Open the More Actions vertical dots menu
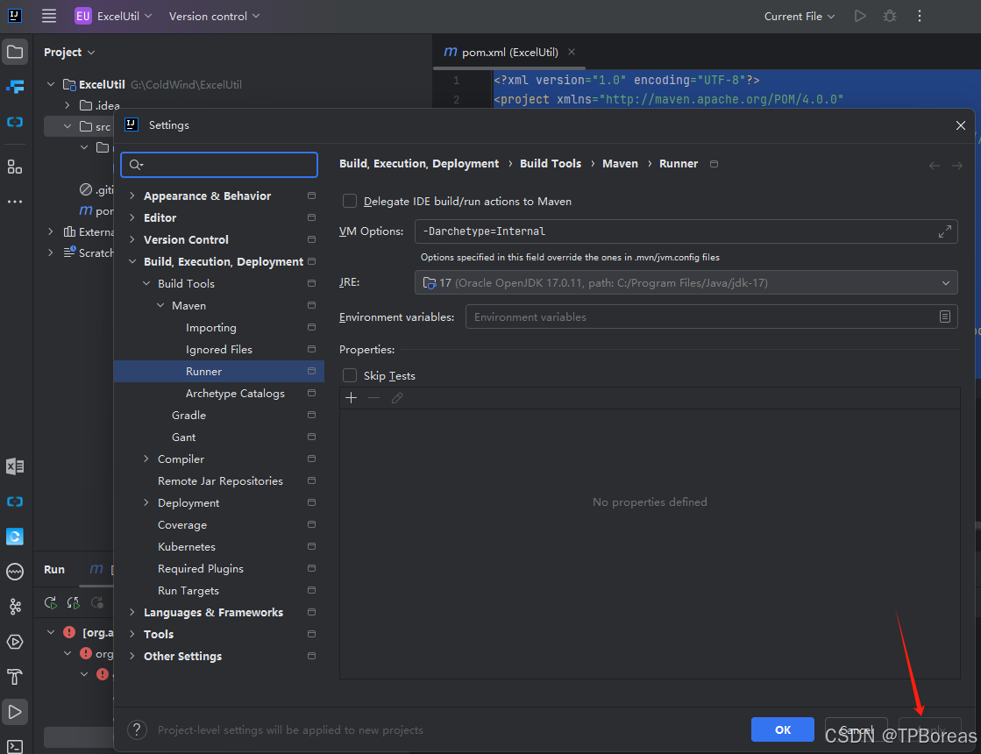Viewport: 981px width, 754px height. point(919,17)
